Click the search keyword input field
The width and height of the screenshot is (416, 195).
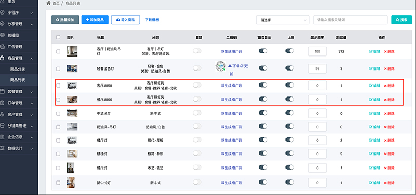tap(350, 20)
